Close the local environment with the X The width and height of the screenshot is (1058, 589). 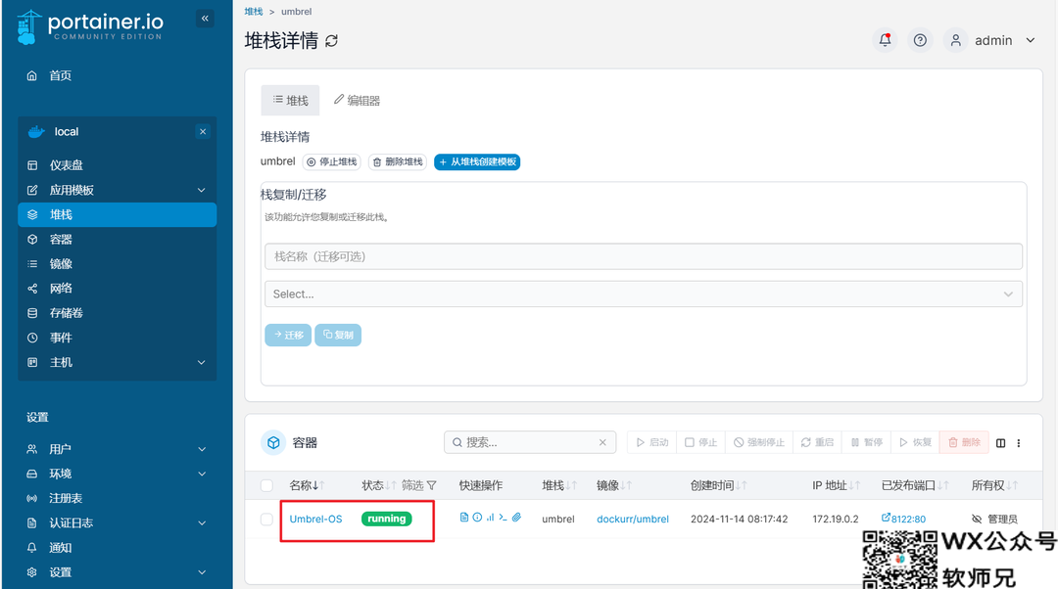[x=203, y=131]
